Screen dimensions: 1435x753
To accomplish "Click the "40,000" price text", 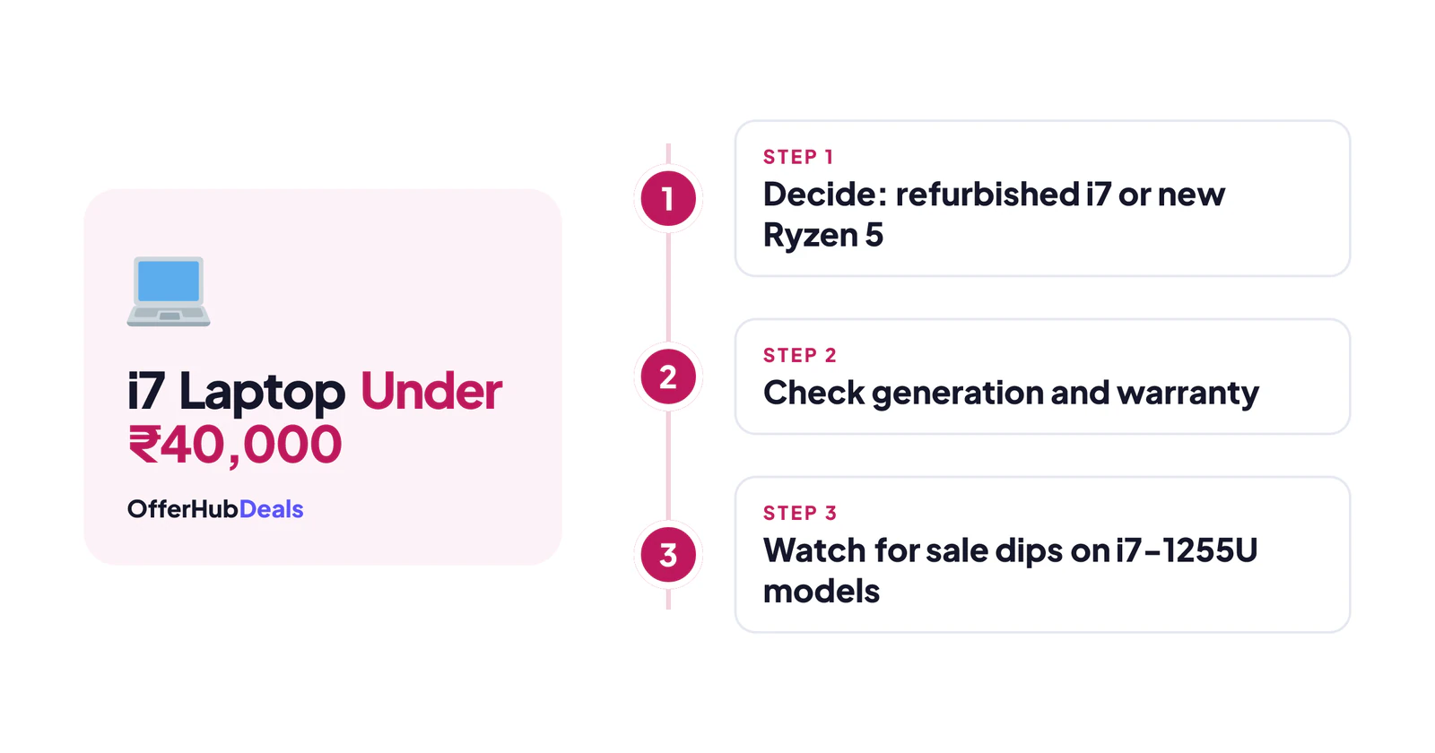I will tap(252, 445).
